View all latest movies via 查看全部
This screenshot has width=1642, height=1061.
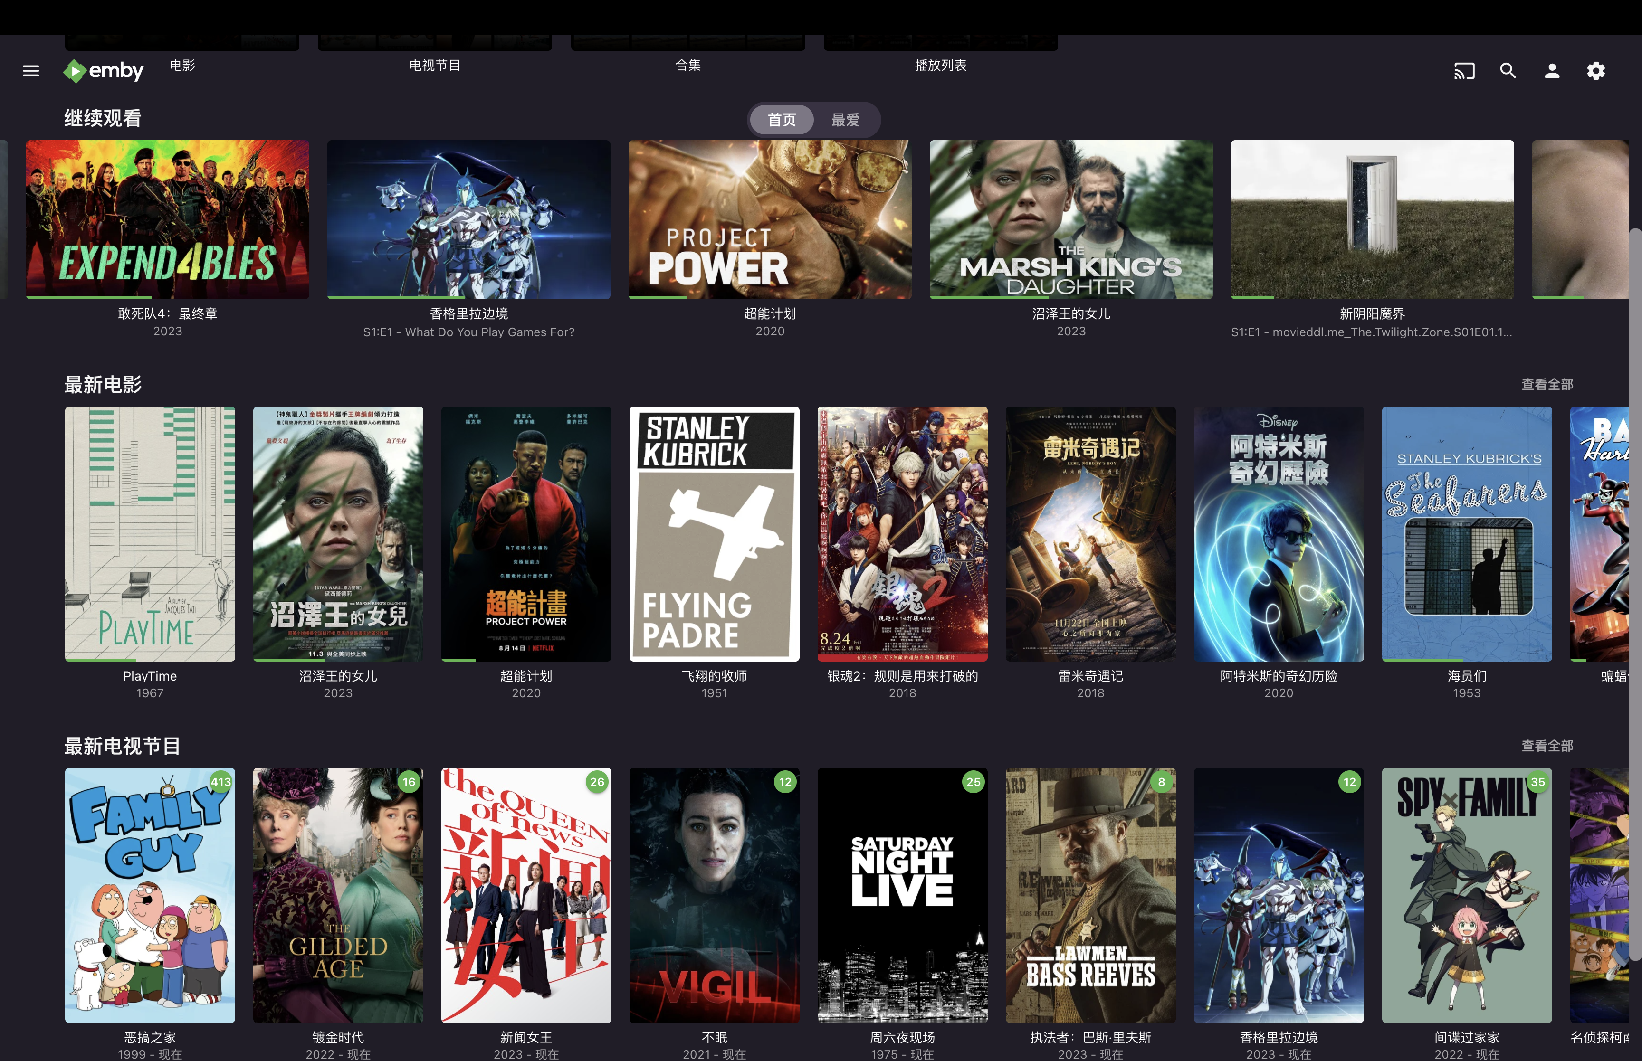click(1547, 384)
